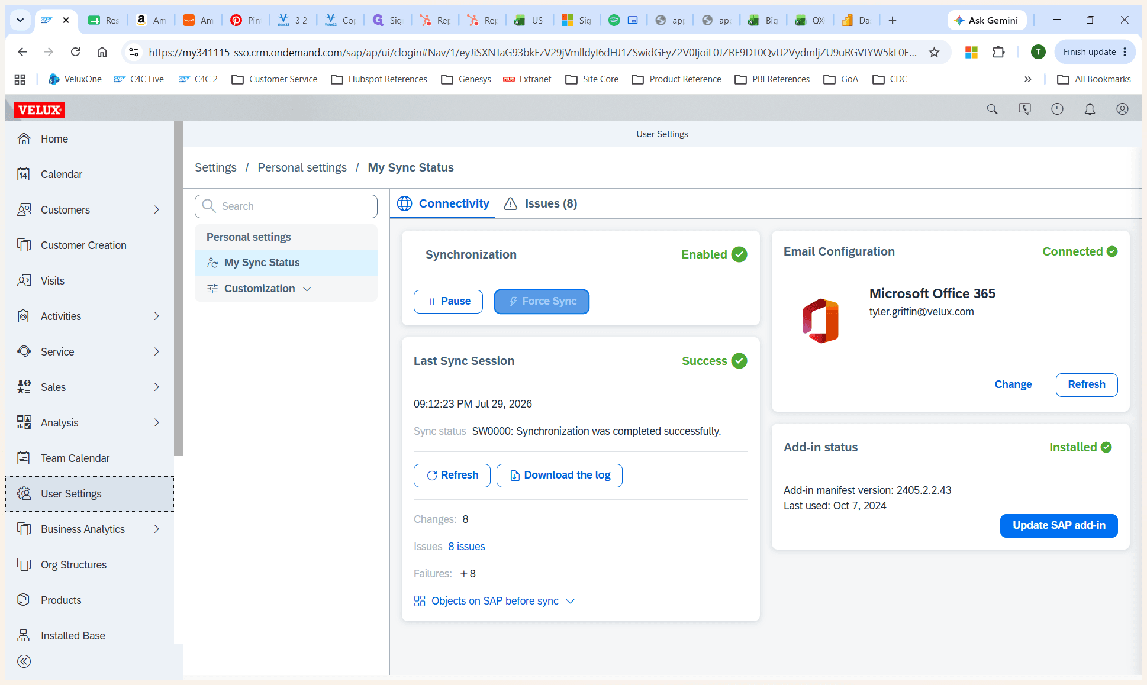Open the tab search dropdown arrow

(20, 20)
